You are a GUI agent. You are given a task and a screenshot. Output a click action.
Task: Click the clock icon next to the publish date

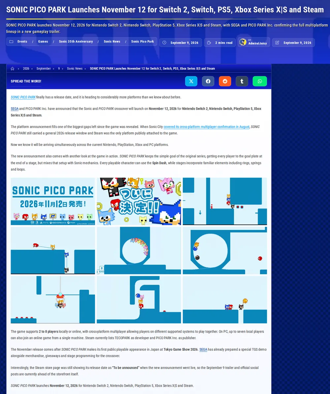[x=164, y=43]
